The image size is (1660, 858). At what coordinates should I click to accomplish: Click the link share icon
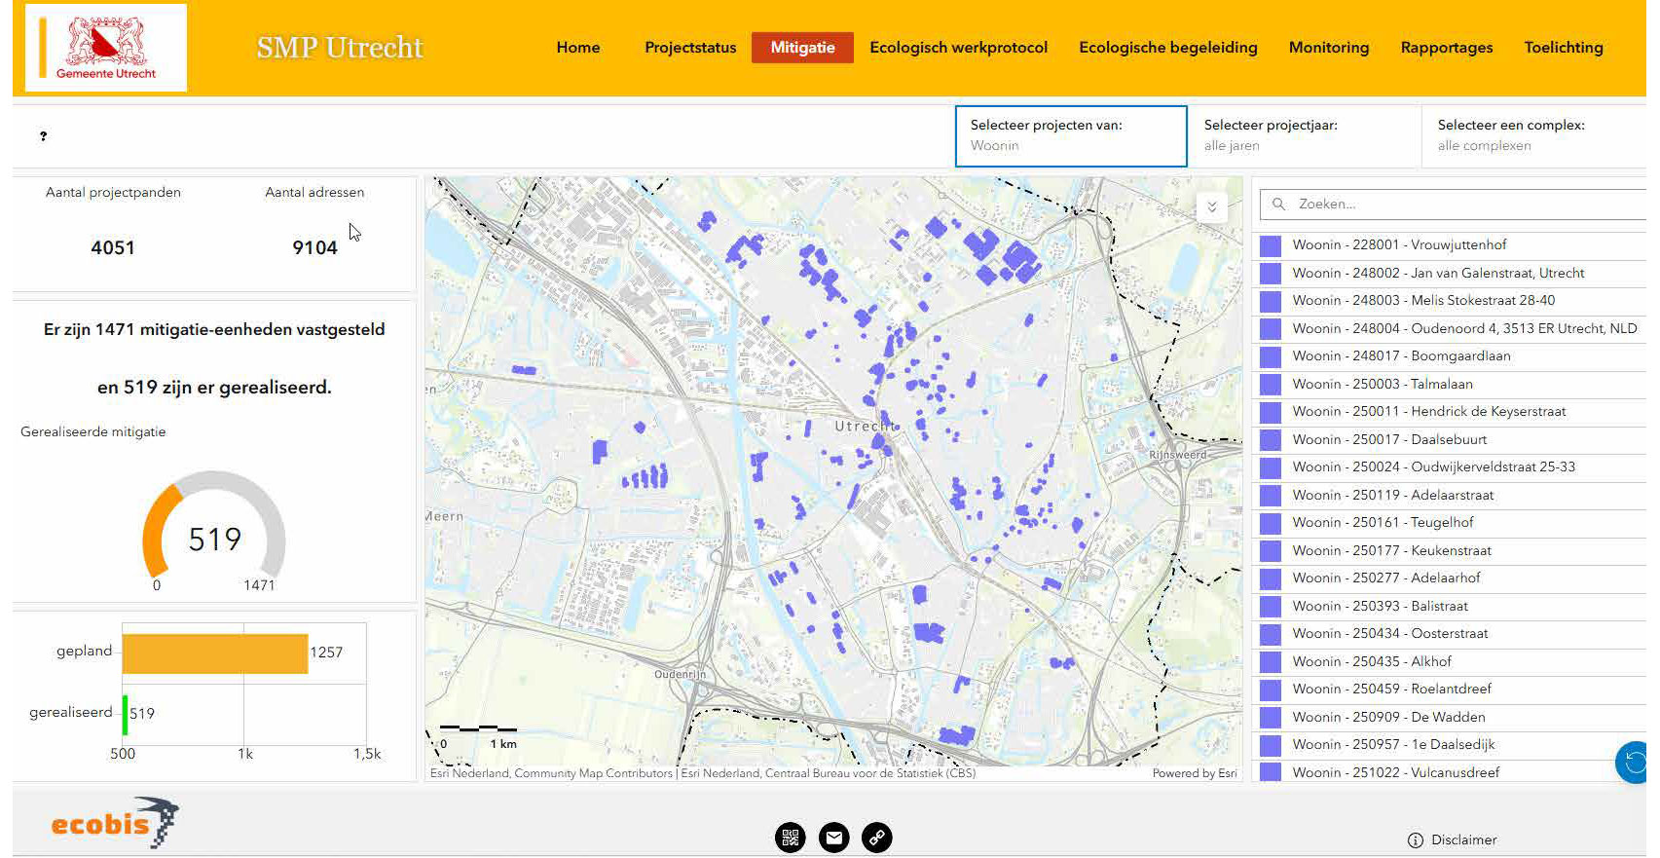click(877, 837)
